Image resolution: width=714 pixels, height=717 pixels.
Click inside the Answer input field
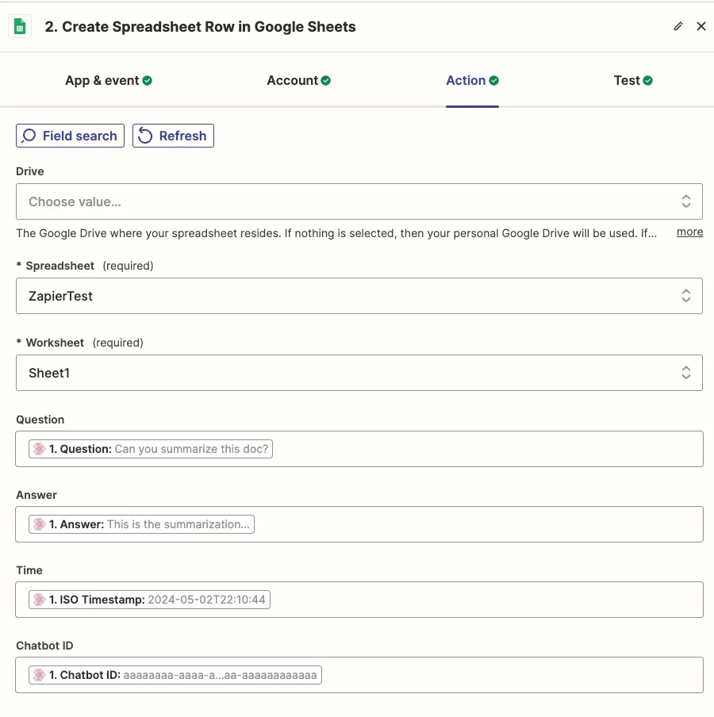(476, 524)
